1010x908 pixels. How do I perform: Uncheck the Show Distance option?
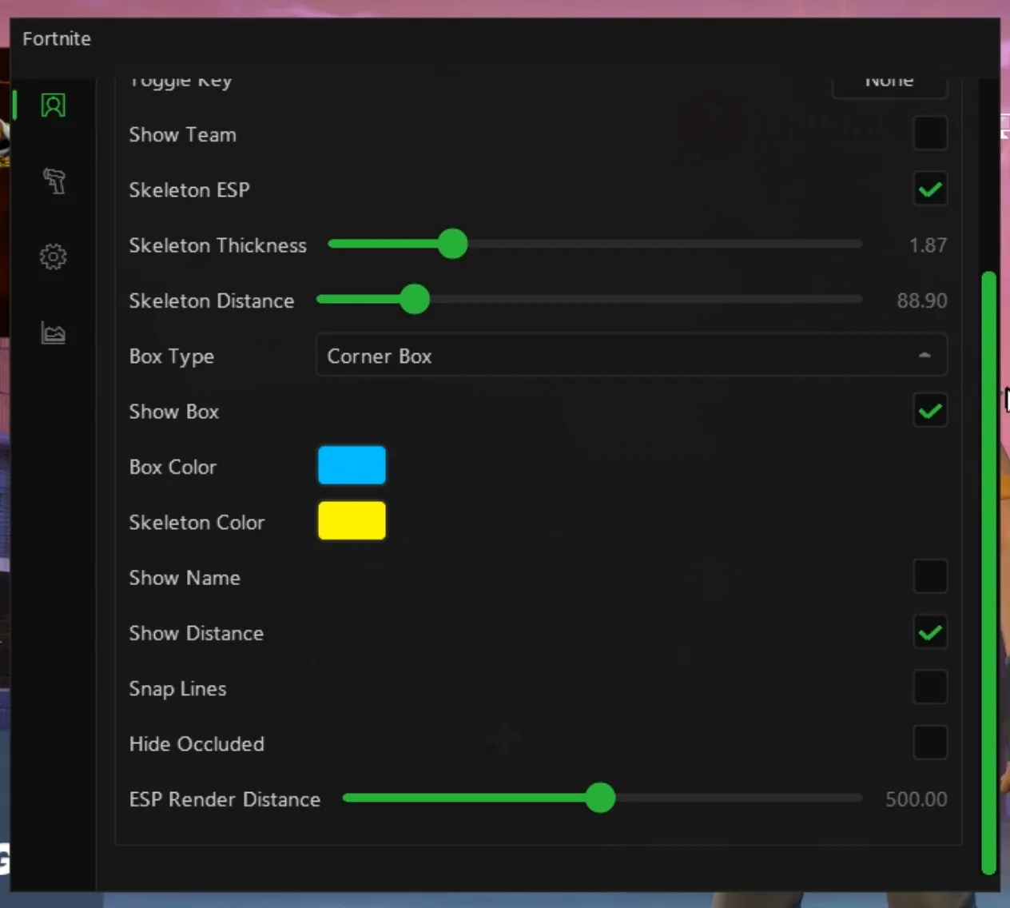930,632
